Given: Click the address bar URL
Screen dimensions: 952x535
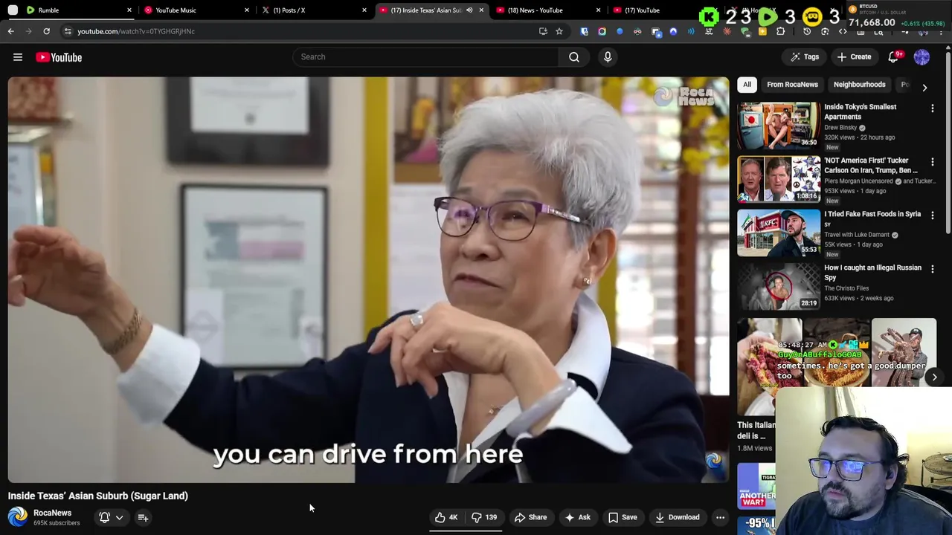Looking at the screenshot, I should [136, 31].
